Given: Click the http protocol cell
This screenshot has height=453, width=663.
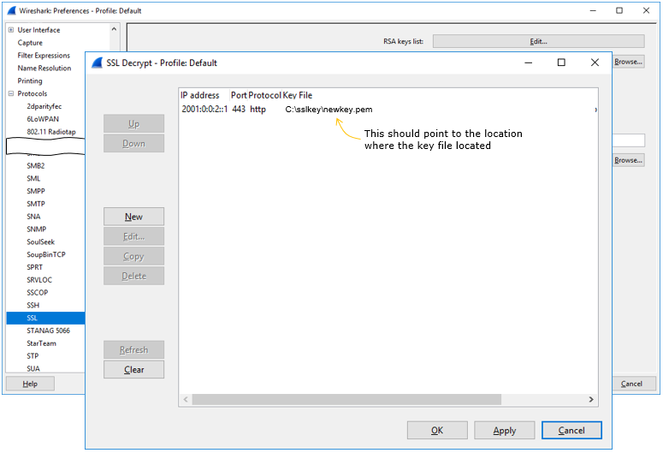Looking at the screenshot, I should 258,110.
